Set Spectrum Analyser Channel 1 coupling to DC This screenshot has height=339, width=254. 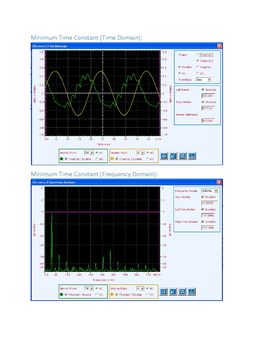[x=97, y=294]
